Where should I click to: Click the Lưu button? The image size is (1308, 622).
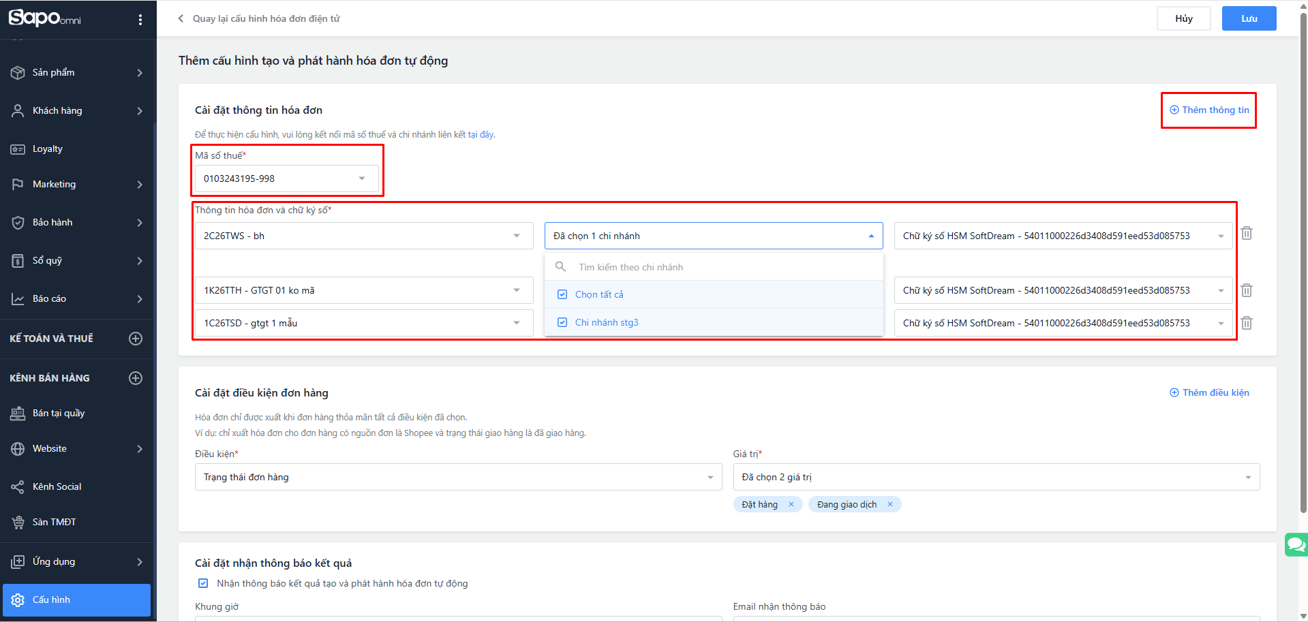click(1249, 18)
